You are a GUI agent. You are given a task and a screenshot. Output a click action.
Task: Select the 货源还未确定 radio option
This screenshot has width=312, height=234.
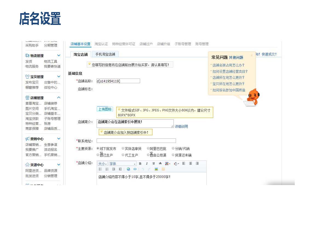tap(173, 155)
